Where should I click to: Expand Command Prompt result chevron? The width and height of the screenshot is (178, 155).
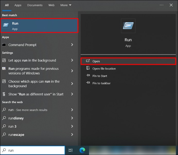click(72, 45)
